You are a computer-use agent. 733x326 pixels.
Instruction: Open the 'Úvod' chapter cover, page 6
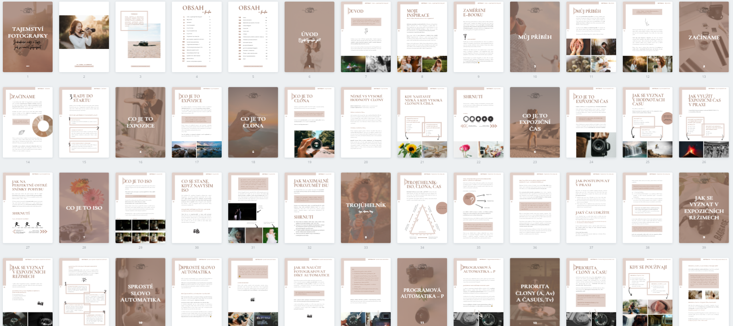pyautogui.click(x=310, y=37)
